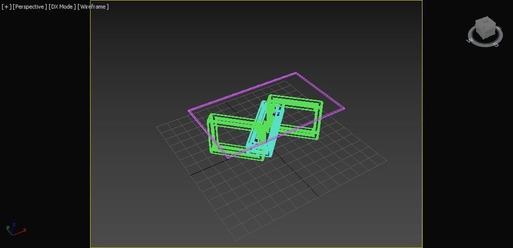The height and width of the screenshot is (248, 513).
Task: Click the S compass letter on ViewCube
Action: (x=496, y=44)
